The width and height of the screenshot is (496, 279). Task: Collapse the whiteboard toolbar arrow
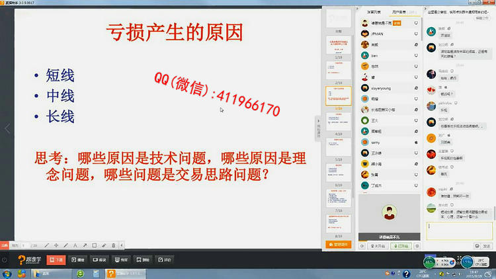tap(122, 245)
